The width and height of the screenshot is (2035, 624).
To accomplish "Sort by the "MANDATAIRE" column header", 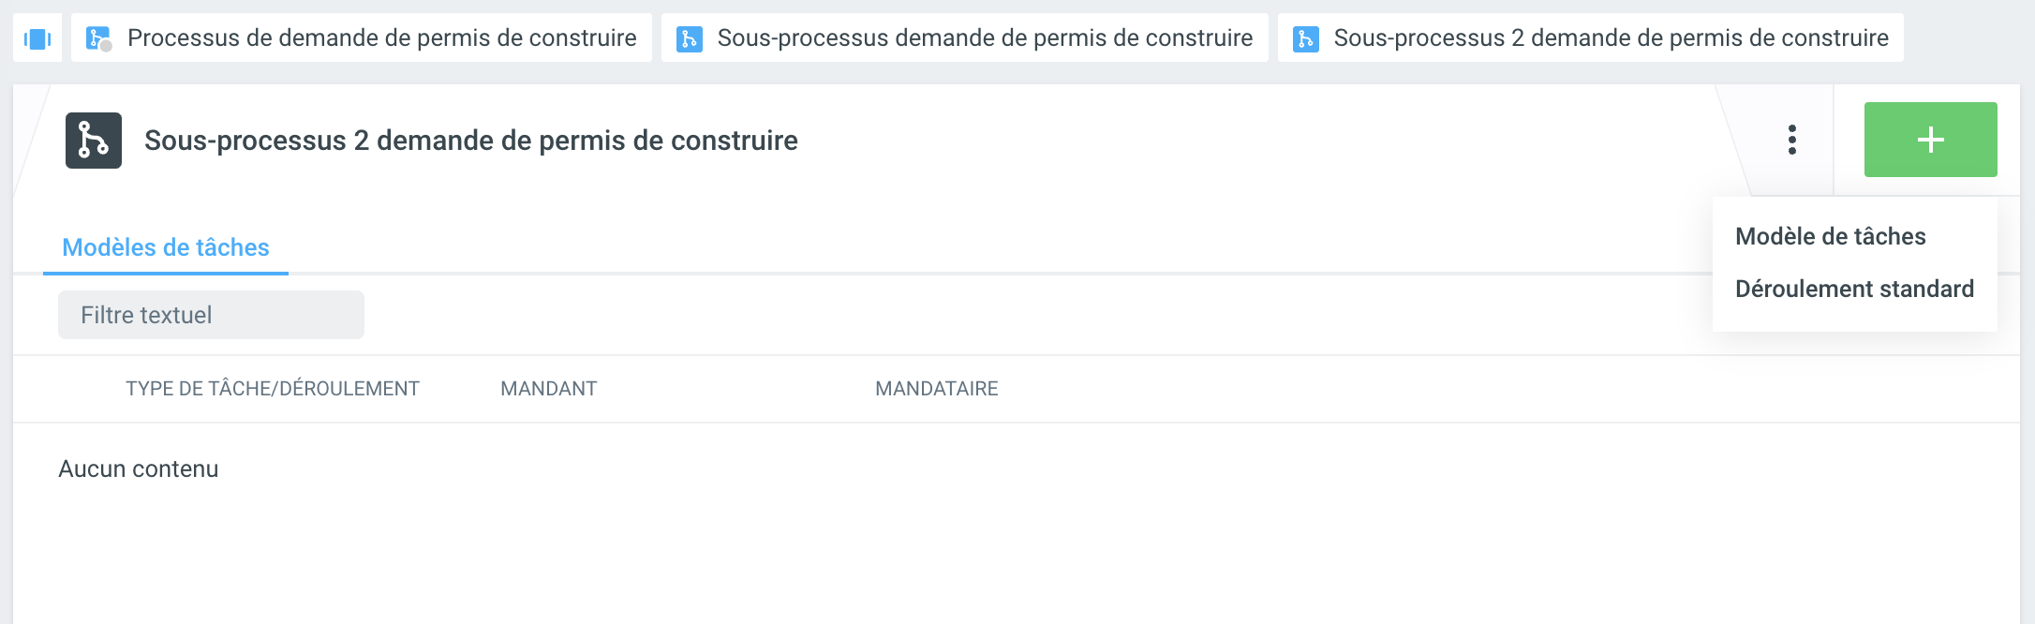I will coord(936,389).
